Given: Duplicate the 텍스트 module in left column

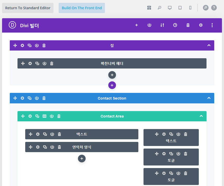Looking at the screenshot, I should (x=44, y=134).
